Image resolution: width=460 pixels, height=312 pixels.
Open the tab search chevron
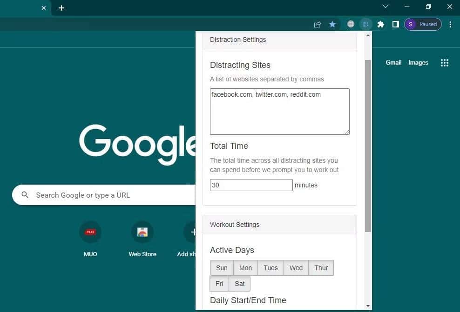[385, 7]
